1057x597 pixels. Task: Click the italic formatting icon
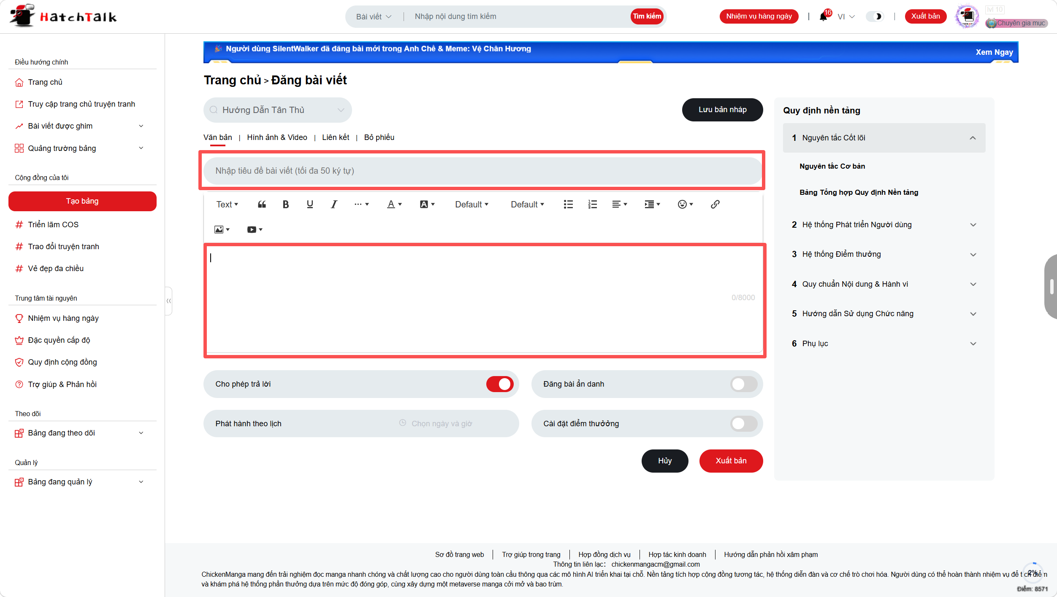tap(334, 204)
